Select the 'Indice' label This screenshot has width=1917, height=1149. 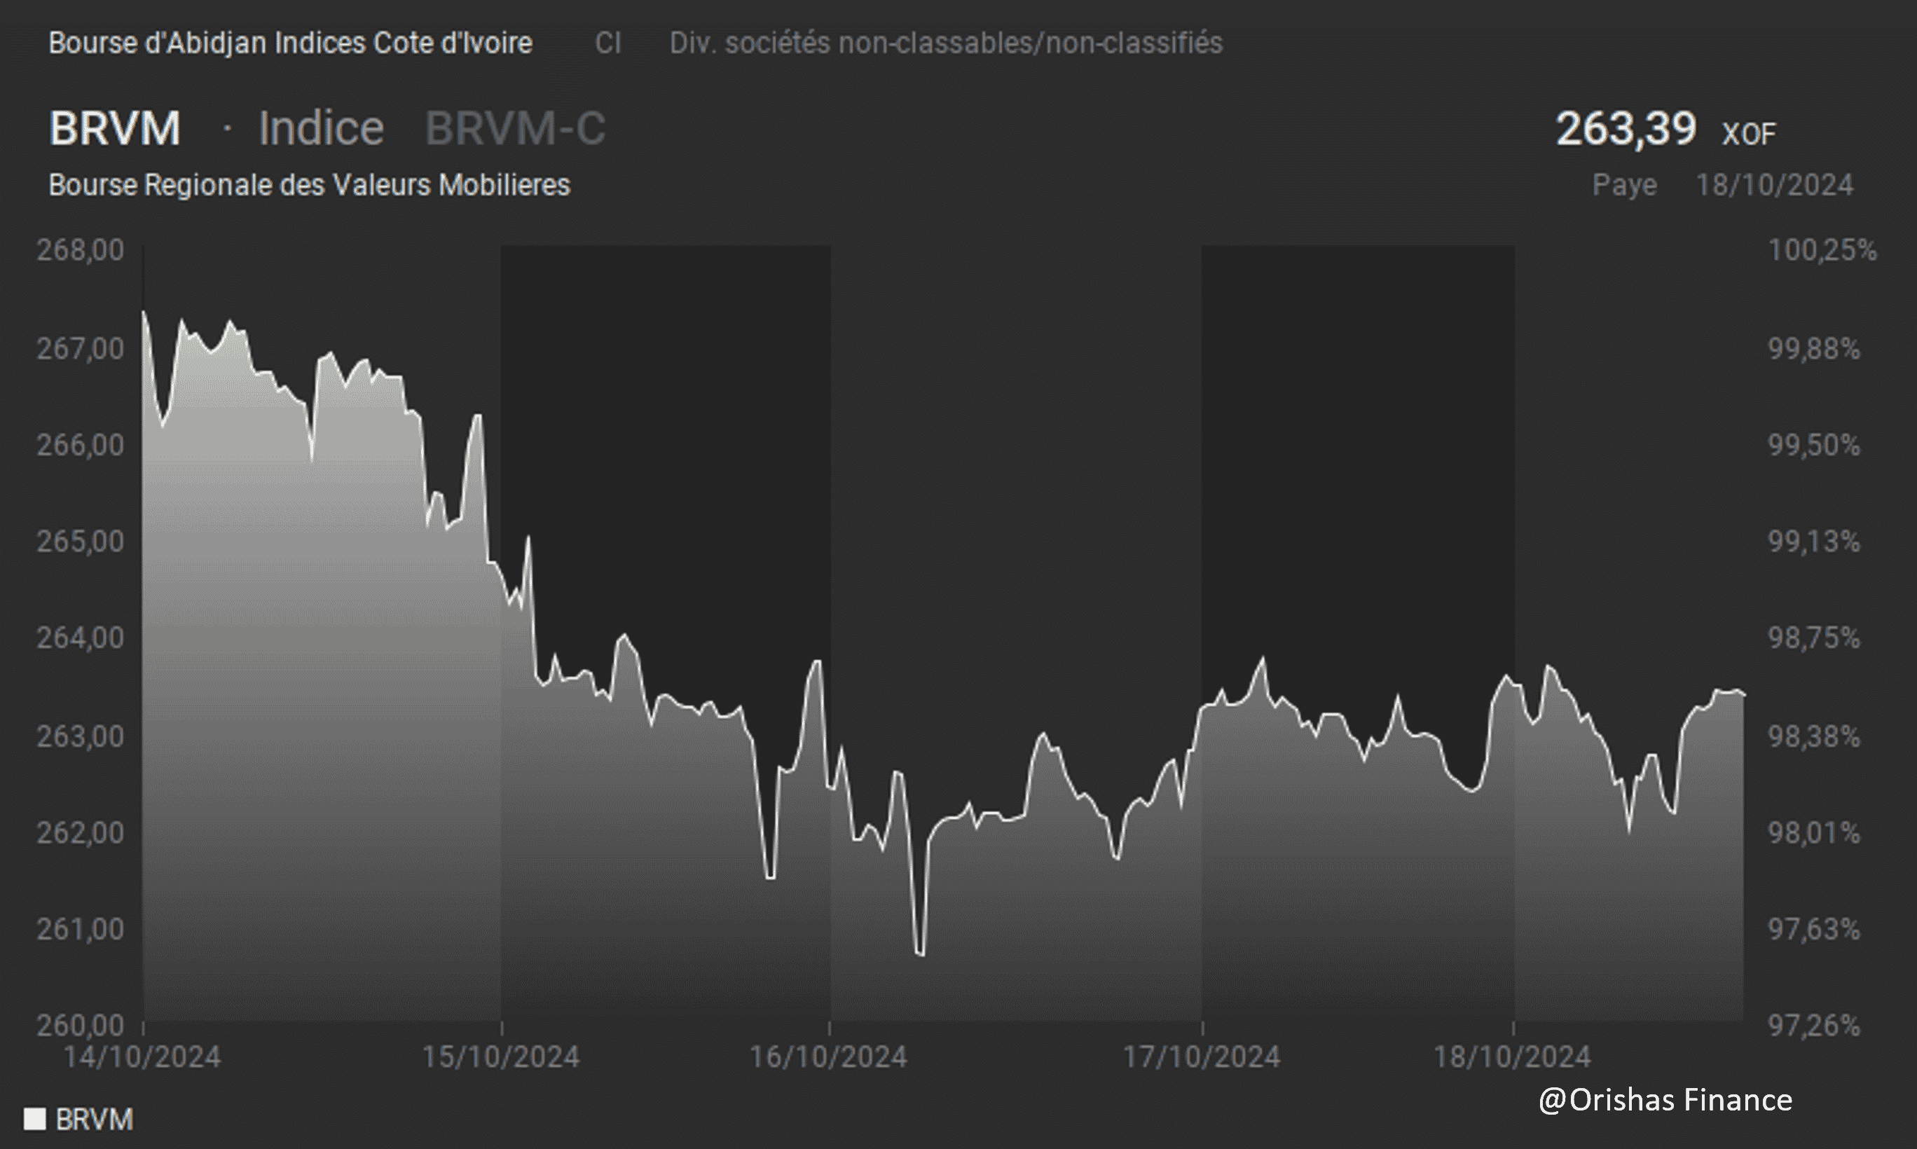[322, 128]
